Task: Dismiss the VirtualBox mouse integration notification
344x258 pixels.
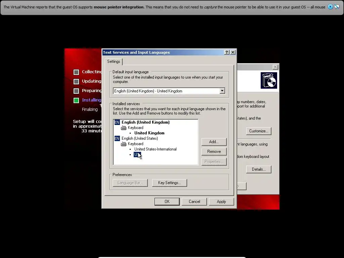Action: (x=330, y=7)
